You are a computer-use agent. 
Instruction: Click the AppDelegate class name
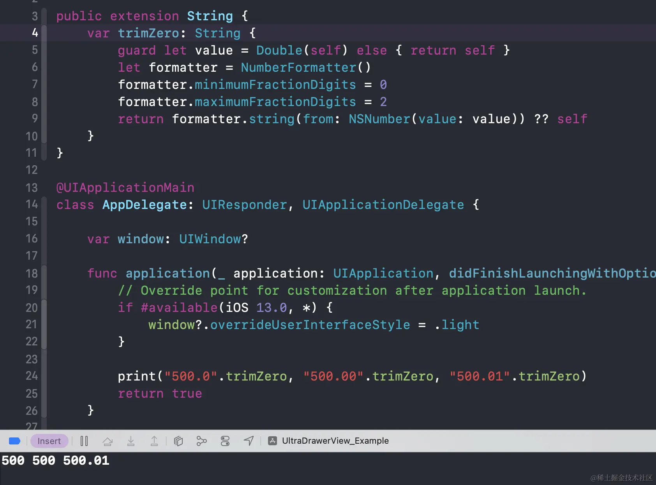pyautogui.click(x=145, y=205)
